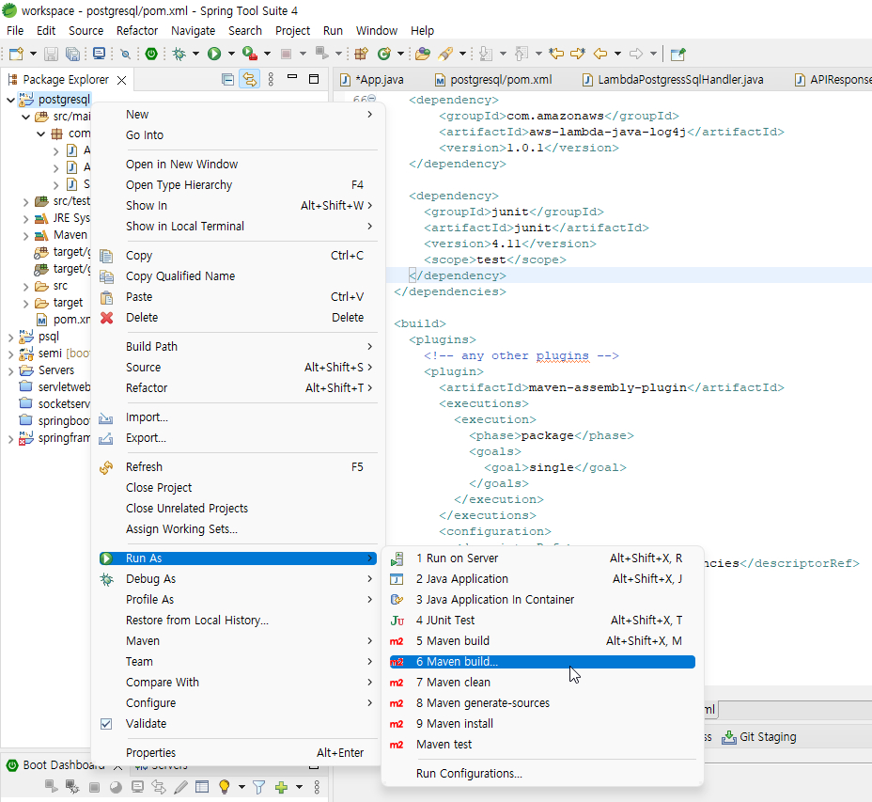Toggle the Validate checkbox menu item
The image size is (872, 802).
[x=146, y=724]
